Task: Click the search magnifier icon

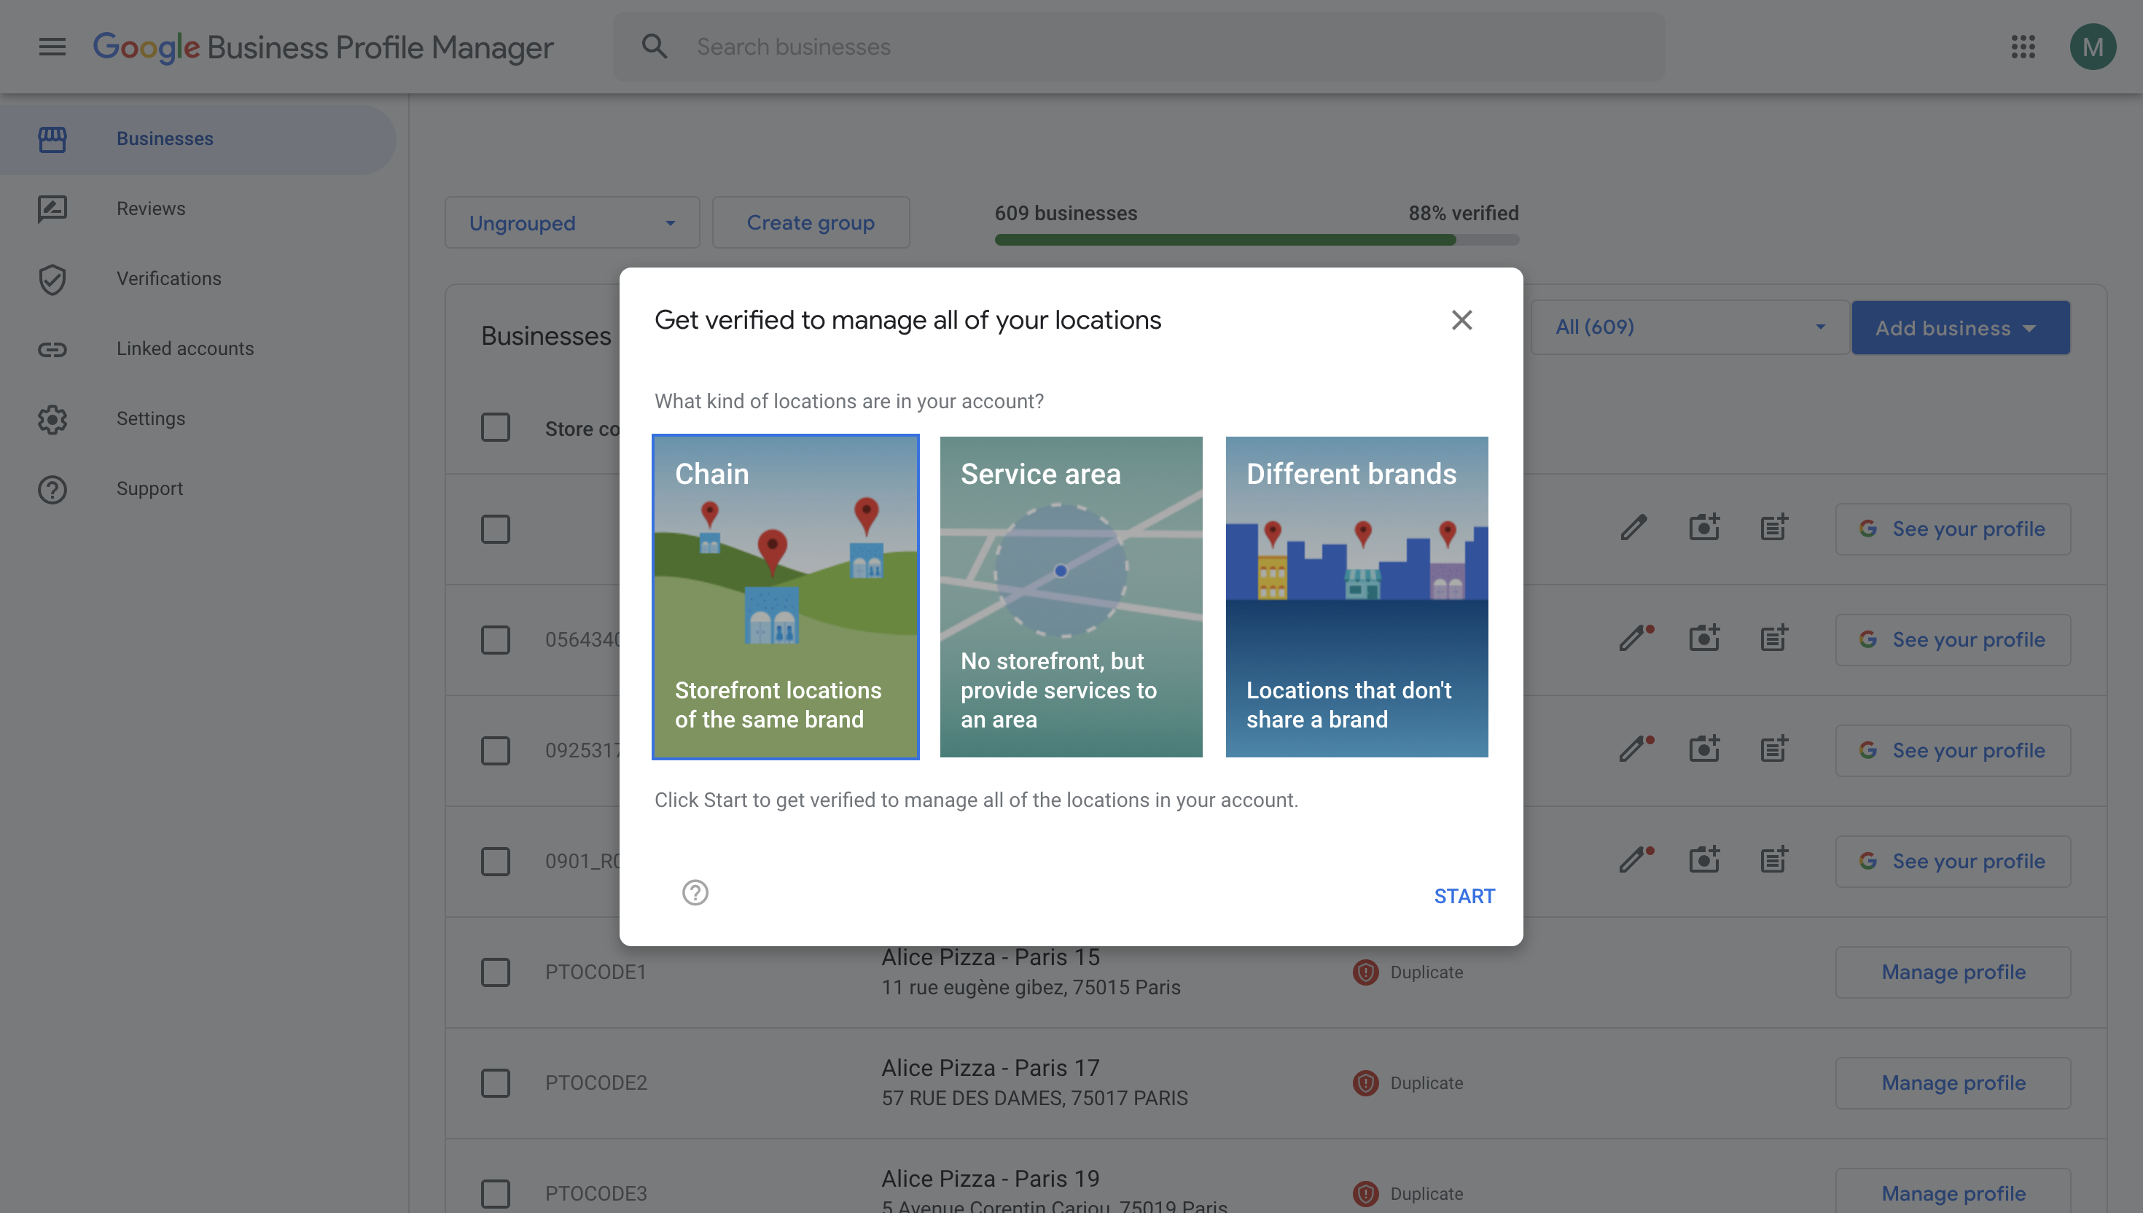Action: pos(655,47)
